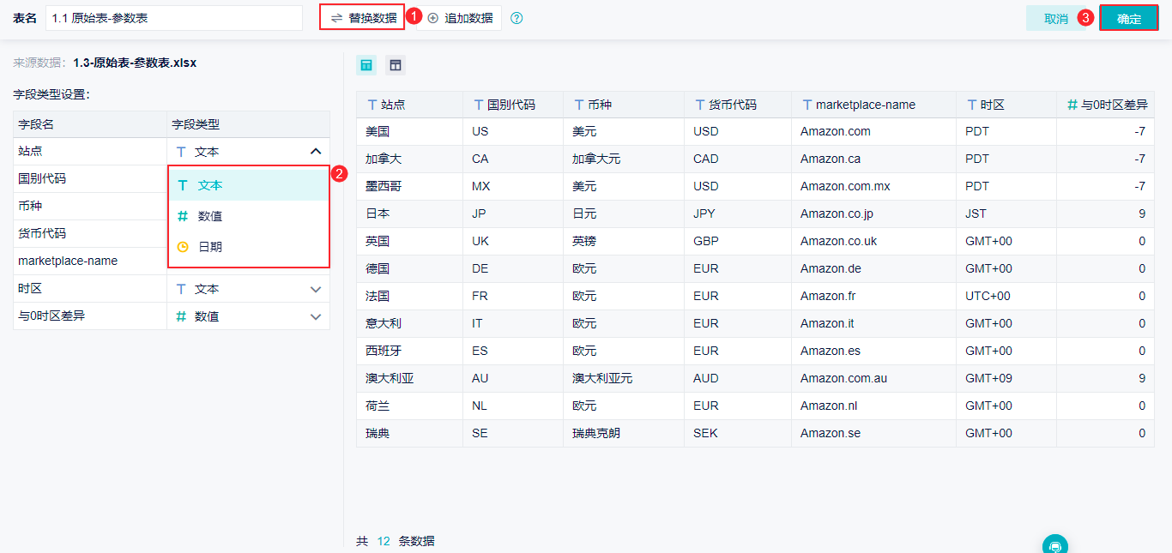Screen dimensions: 1172x553
Task: Select the 国别代码 field name row
Action: pyautogui.click(x=90, y=178)
